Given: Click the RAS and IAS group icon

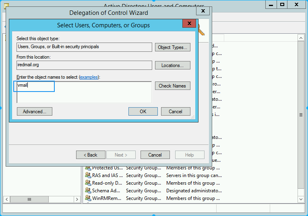Looking at the screenshot, I should tap(88, 175).
